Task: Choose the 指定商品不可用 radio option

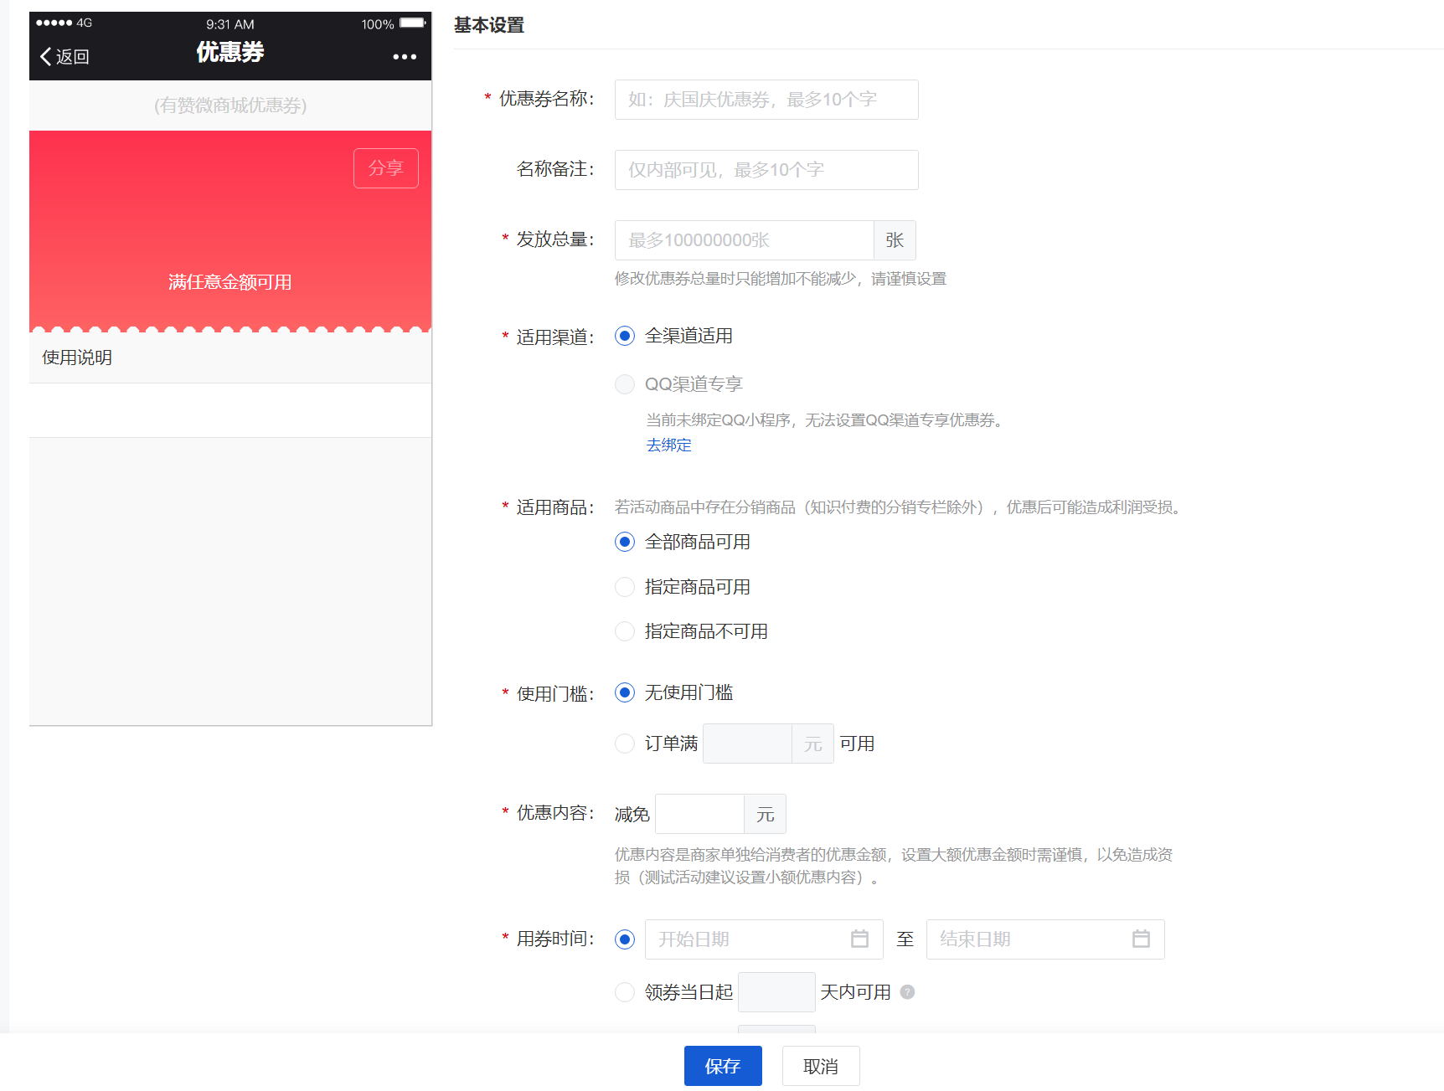Action: pyautogui.click(x=625, y=631)
